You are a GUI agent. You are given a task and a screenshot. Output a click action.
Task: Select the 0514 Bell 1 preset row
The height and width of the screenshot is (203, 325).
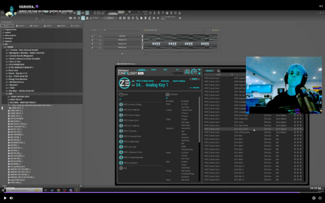click(x=253, y=136)
